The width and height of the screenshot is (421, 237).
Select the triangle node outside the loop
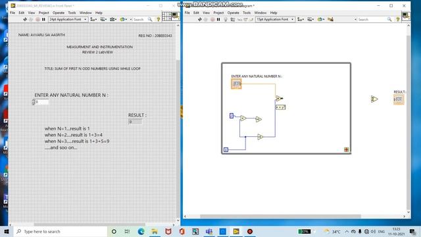374,99
